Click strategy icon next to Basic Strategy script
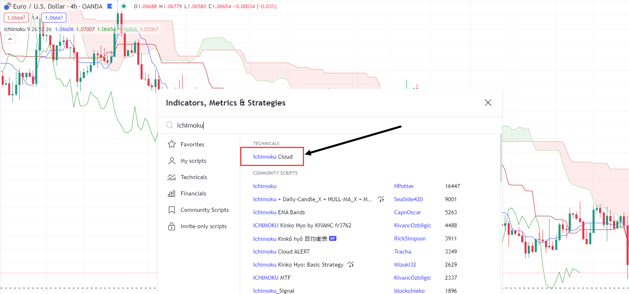The width and height of the screenshot is (629, 294). coord(350,265)
